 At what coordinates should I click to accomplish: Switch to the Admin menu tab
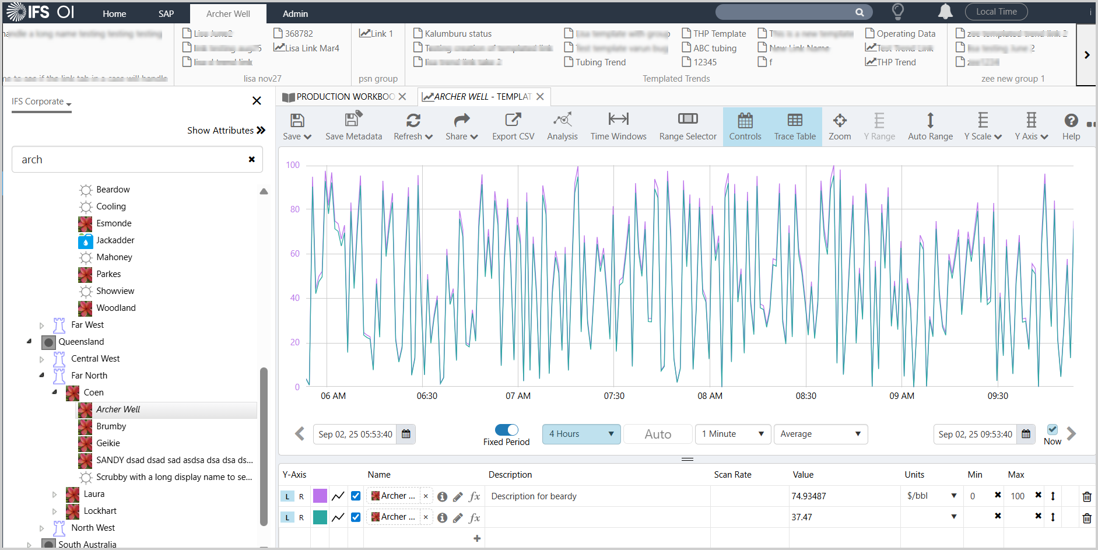(295, 14)
